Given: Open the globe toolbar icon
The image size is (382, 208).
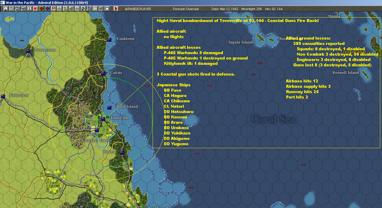Looking at the screenshot, I should tap(83, 9).
